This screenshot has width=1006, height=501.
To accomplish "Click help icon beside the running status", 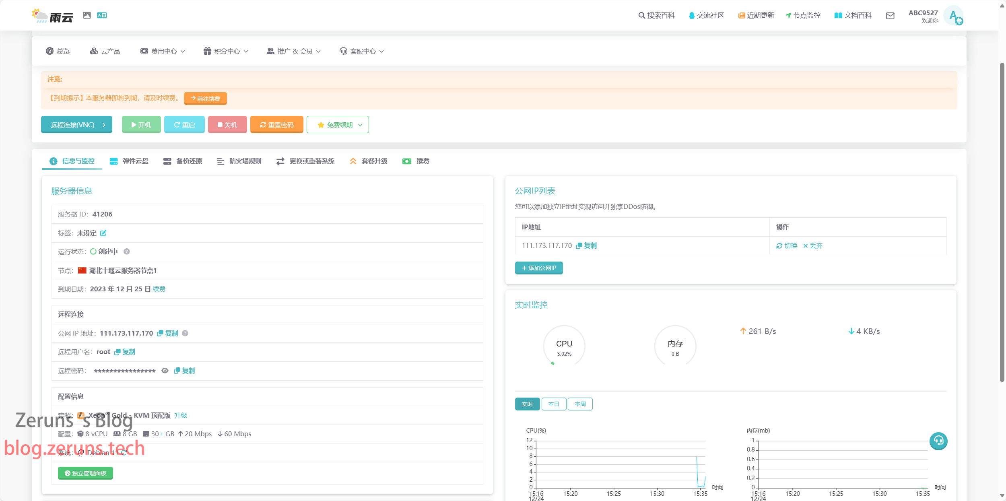I will [126, 252].
